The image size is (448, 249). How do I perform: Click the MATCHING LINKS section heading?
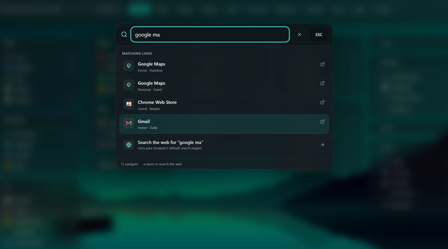[137, 53]
